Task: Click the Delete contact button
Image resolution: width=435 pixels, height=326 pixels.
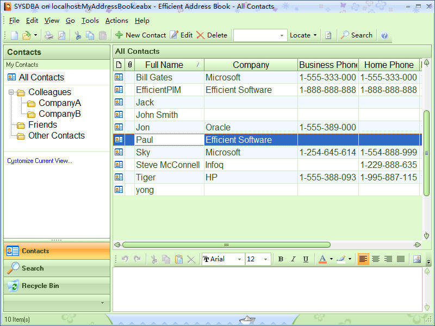Action: tap(212, 35)
